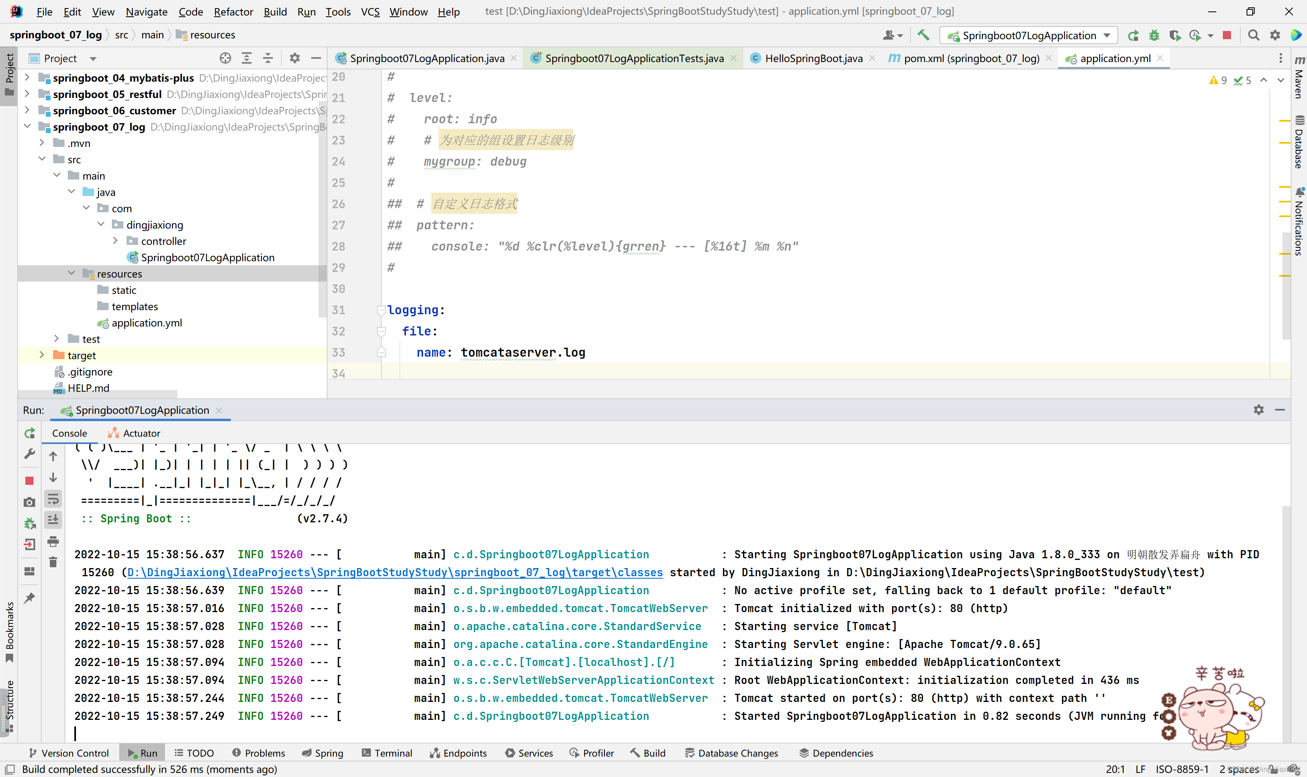Switch to HelloSpringBoot.java tab
The width and height of the screenshot is (1307, 777).
click(x=813, y=58)
